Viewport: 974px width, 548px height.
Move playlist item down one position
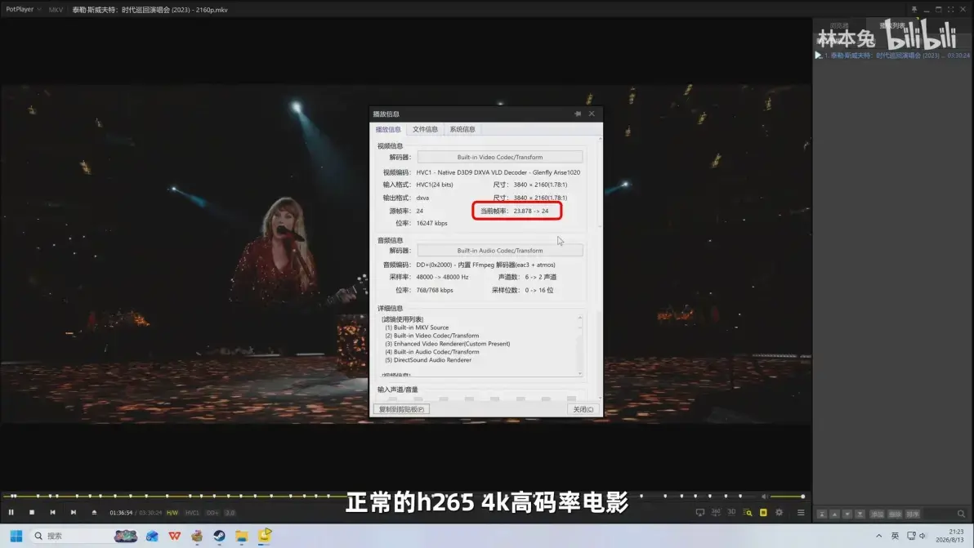(847, 514)
